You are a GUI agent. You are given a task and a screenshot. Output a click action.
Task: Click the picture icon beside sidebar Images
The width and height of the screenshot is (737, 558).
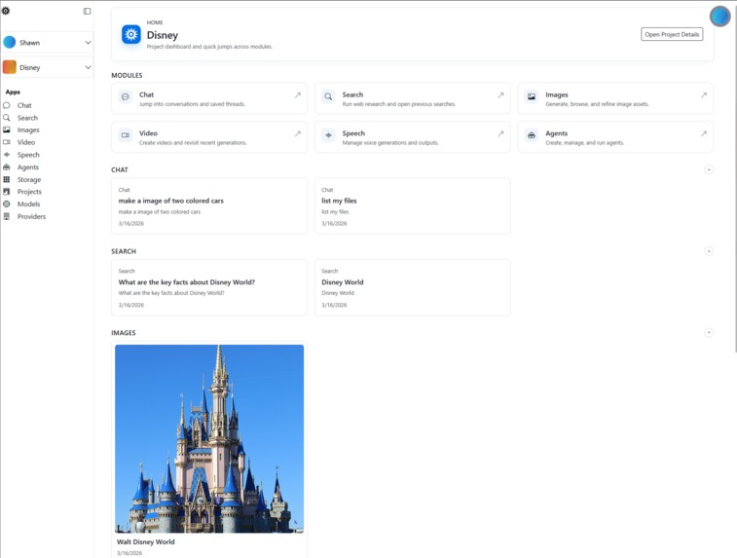click(7, 130)
